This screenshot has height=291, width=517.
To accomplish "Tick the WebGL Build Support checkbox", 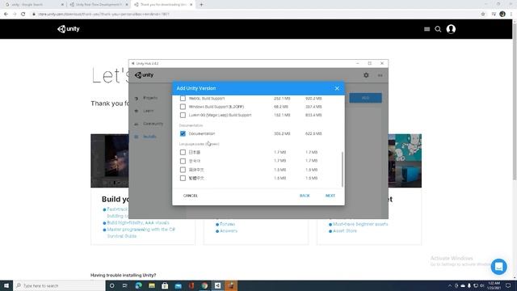I will (183, 99).
